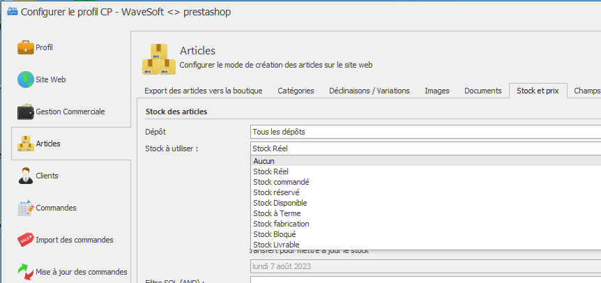Viewport: 601px width, 283px height.
Task: Open the Commandes section label
Action: tap(56, 208)
